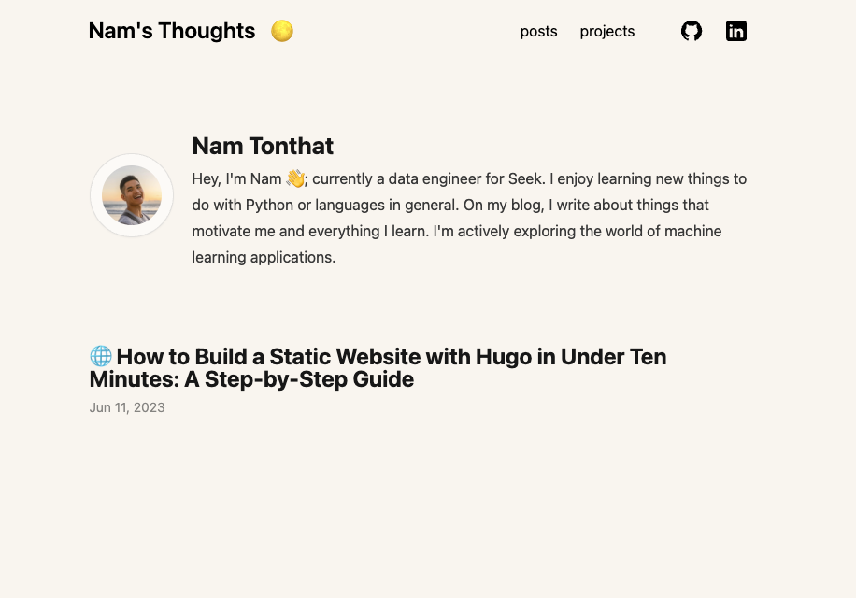This screenshot has width=856, height=598.
Task: Click the 'machine' word ending the bio line
Action: pyautogui.click(x=692, y=232)
